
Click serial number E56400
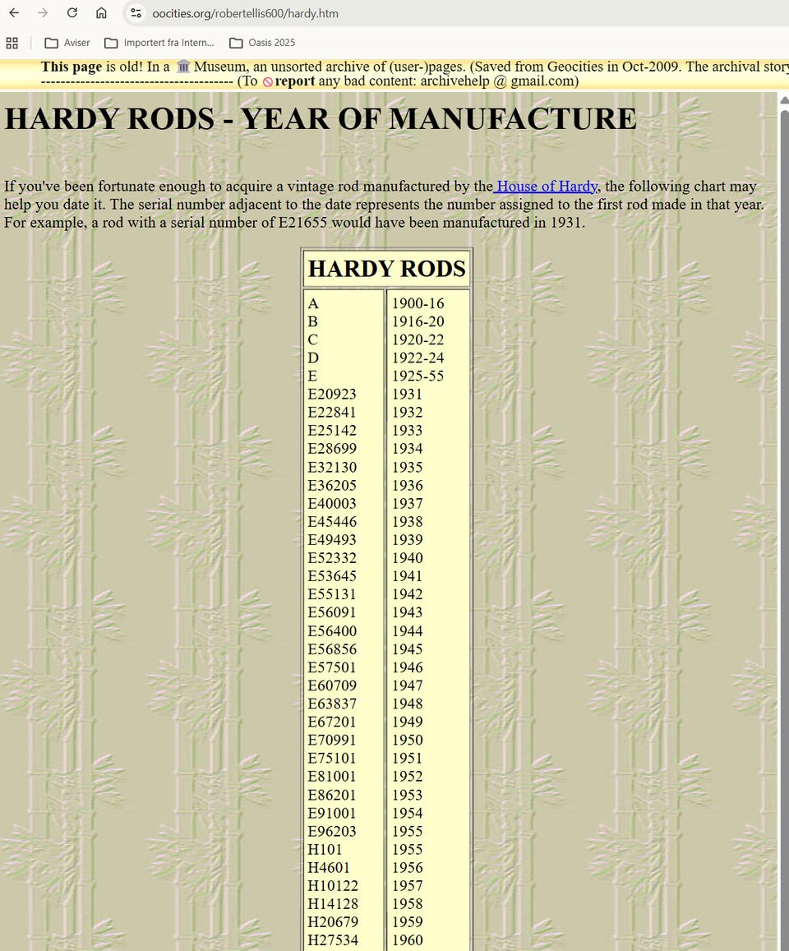(x=332, y=631)
